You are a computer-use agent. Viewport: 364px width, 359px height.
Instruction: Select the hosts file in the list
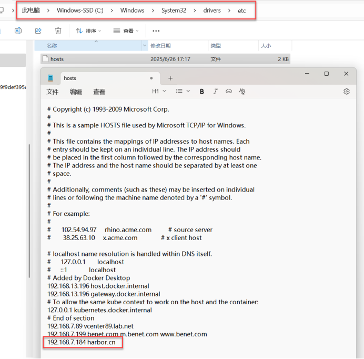57,59
